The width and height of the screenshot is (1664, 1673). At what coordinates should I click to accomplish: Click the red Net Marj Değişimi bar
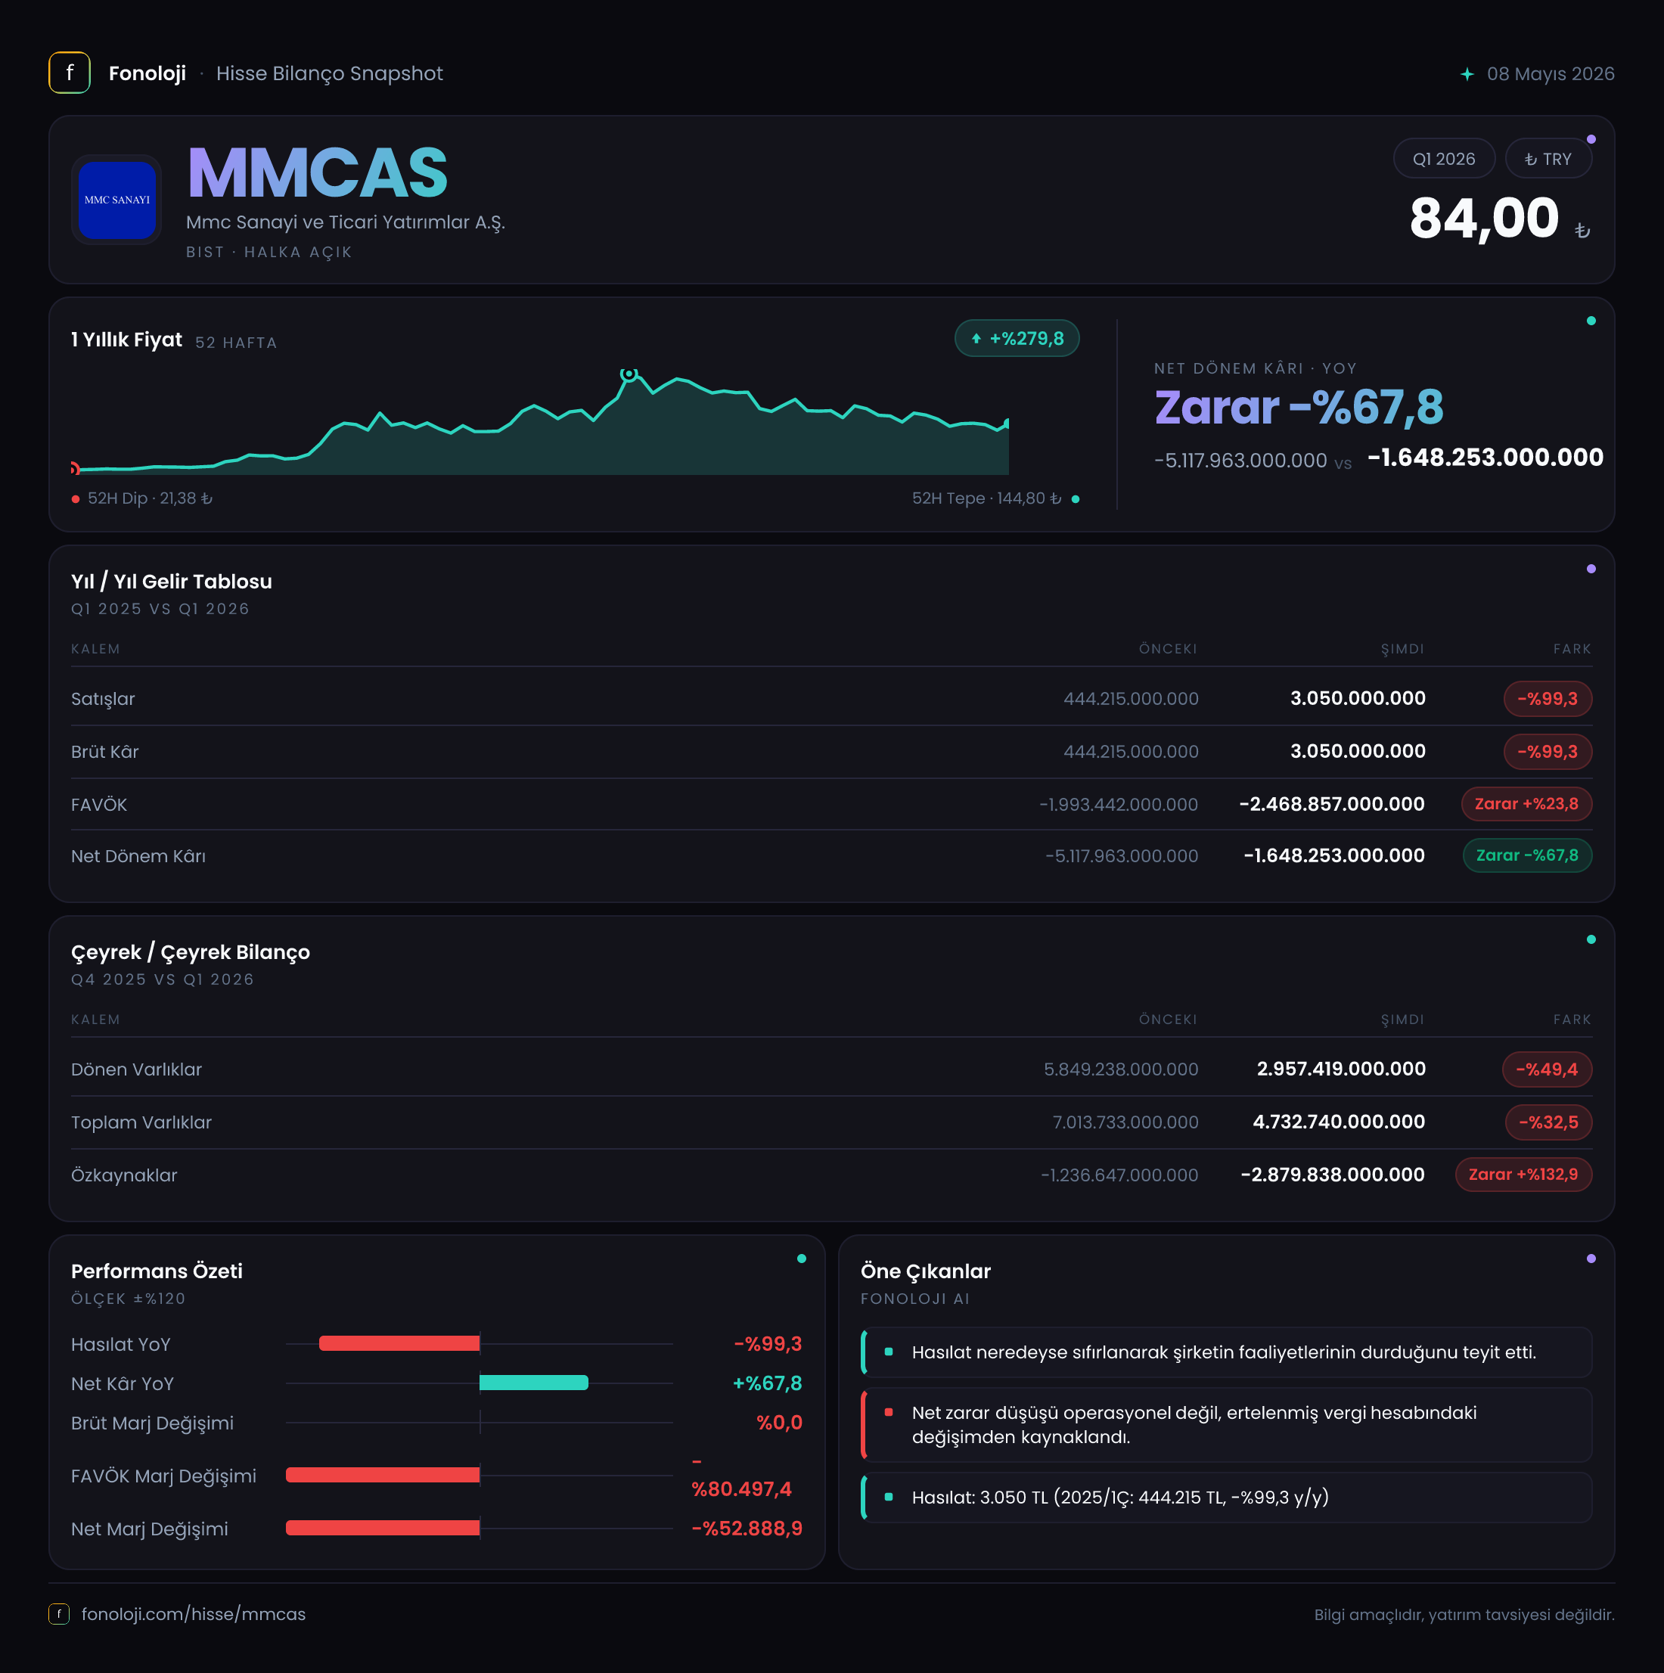pos(383,1528)
